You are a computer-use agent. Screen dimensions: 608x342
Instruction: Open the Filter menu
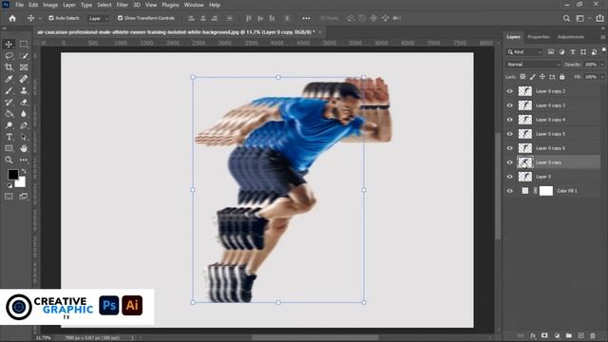pyautogui.click(x=123, y=5)
